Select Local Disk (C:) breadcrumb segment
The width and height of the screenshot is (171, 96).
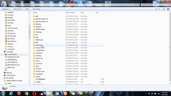[28, 5]
